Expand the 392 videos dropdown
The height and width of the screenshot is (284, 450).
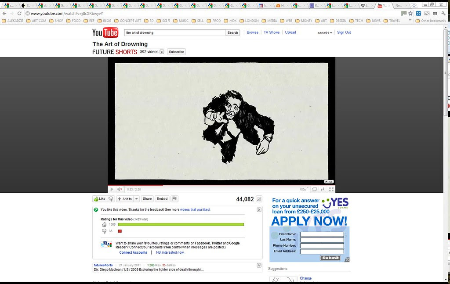click(162, 52)
